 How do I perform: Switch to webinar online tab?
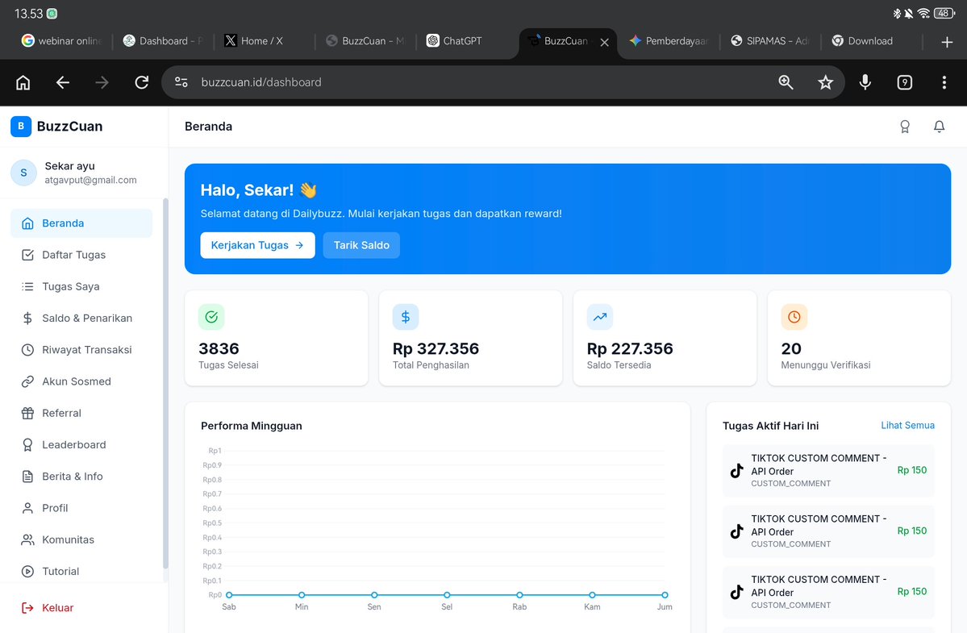point(61,41)
